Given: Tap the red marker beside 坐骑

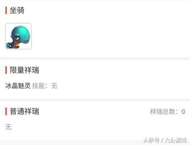Looking at the screenshot, I should (x=6, y=10).
